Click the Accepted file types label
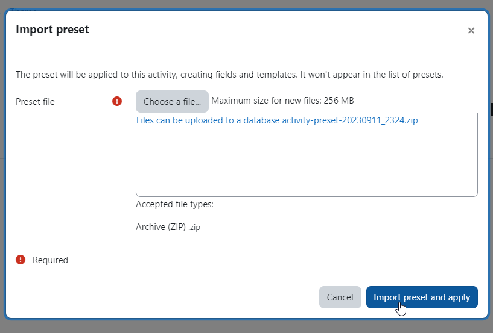Image resolution: width=493 pixels, height=333 pixels. tap(174, 204)
